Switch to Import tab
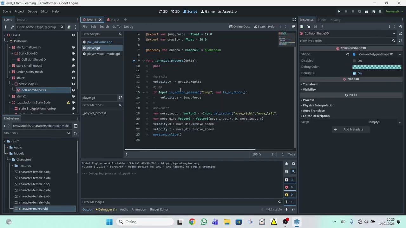 22,20
